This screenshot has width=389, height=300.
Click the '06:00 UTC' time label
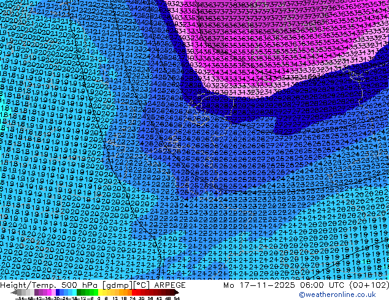tap(323, 285)
